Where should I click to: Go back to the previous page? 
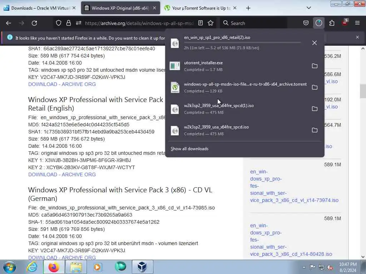[x=9, y=23]
